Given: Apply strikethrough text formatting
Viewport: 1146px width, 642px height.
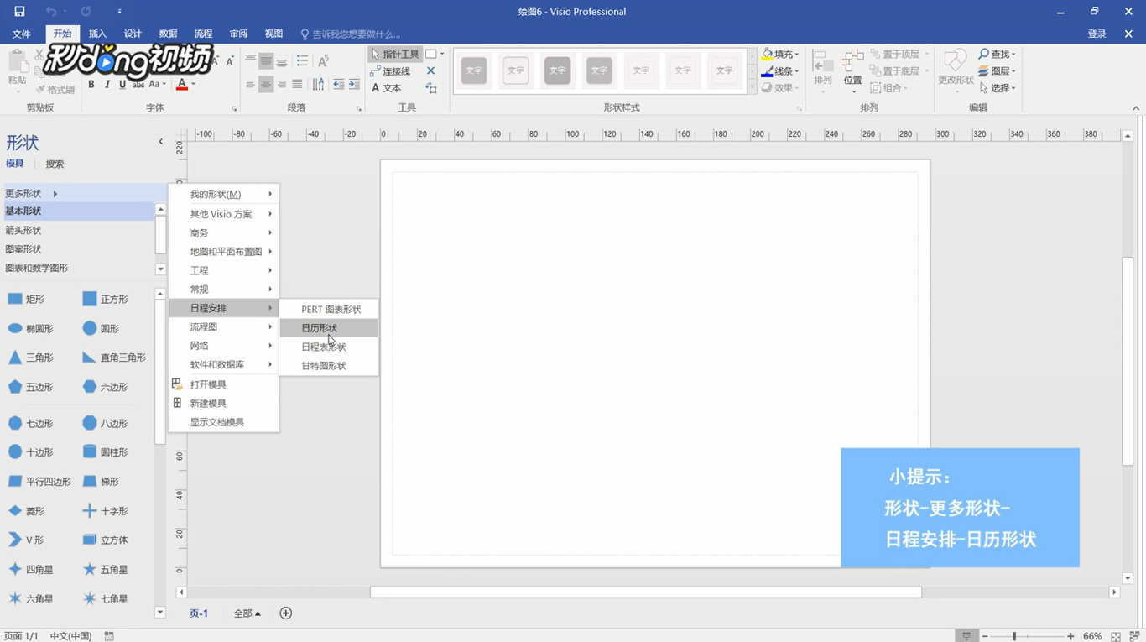Looking at the screenshot, I should click(x=138, y=85).
